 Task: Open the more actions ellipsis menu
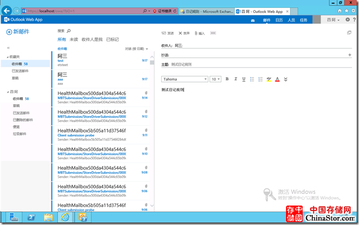[213, 33]
